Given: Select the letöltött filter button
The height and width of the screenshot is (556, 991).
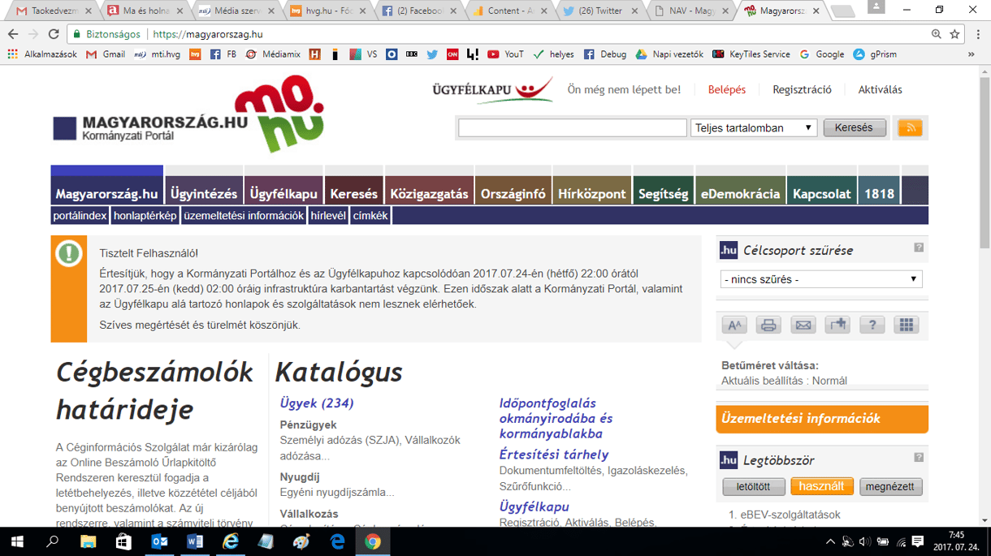Looking at the screenshot, I should [753, 487].
